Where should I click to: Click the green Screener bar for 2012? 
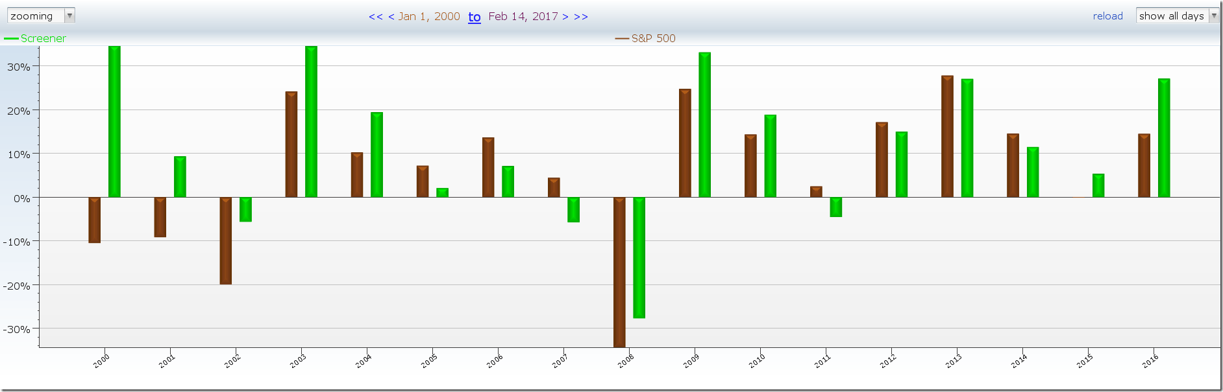[902, 165]
